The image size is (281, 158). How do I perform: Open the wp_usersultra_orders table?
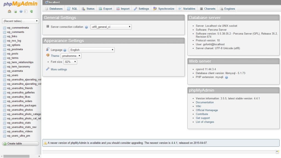click(x=19, y=101)
